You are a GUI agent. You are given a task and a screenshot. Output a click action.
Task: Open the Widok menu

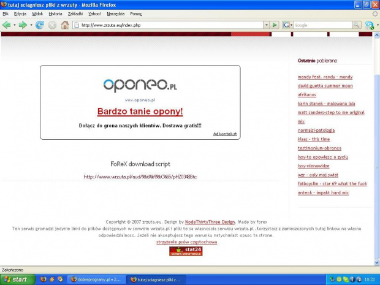[37, 14]
